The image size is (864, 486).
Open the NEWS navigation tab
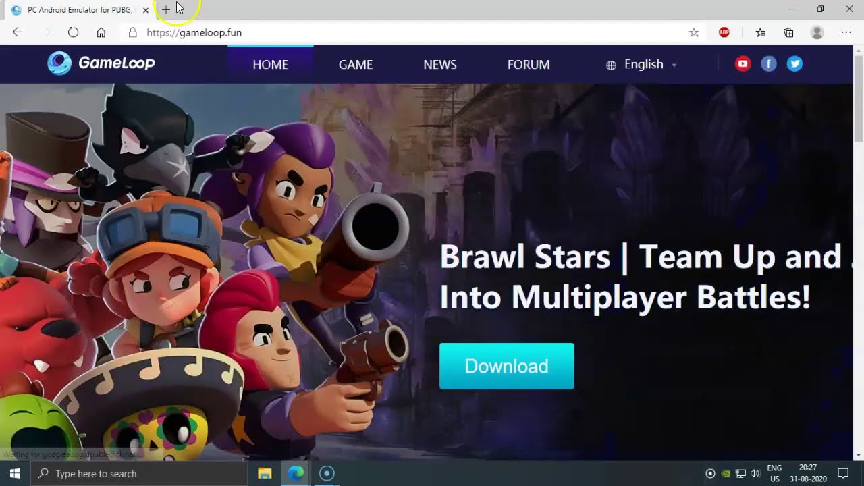point(440,64)
